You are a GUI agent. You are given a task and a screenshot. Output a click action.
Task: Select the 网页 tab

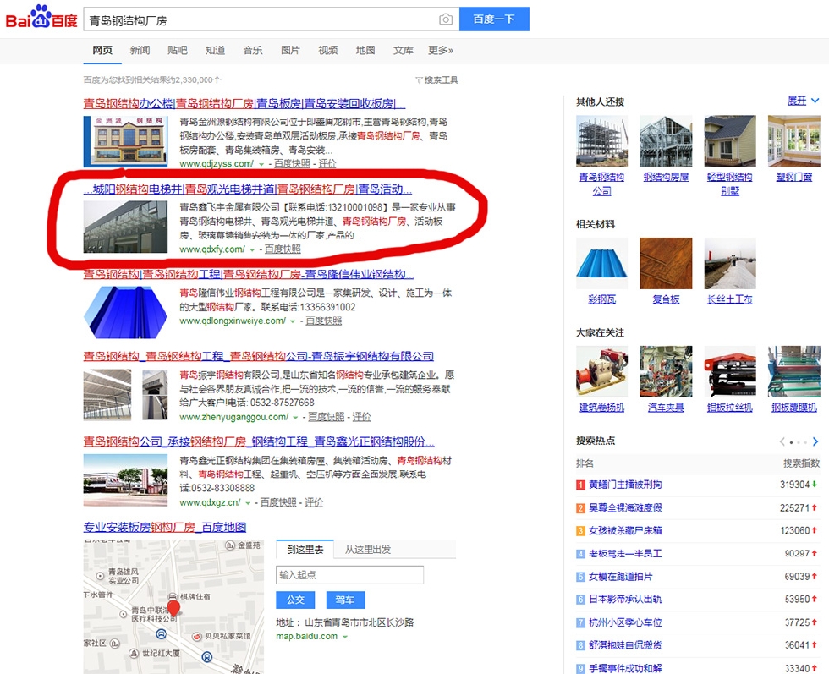pyautogui.click(x=102, y=50)
